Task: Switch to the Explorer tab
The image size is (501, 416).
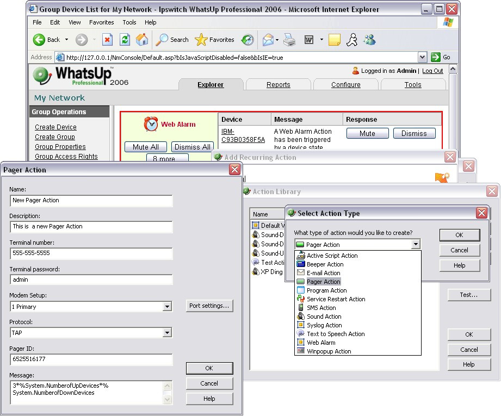Action: point(211,85)
